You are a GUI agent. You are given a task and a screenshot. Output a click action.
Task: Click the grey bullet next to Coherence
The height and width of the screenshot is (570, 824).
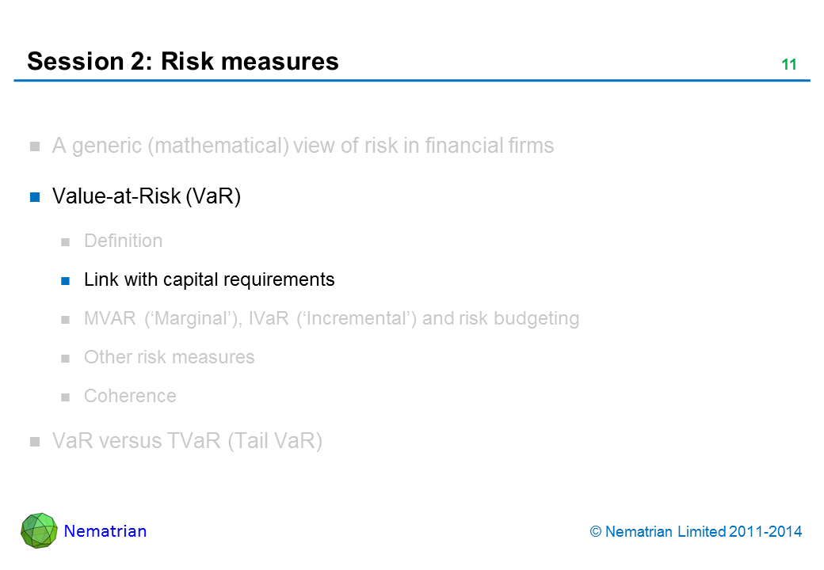tap(67, 397)
